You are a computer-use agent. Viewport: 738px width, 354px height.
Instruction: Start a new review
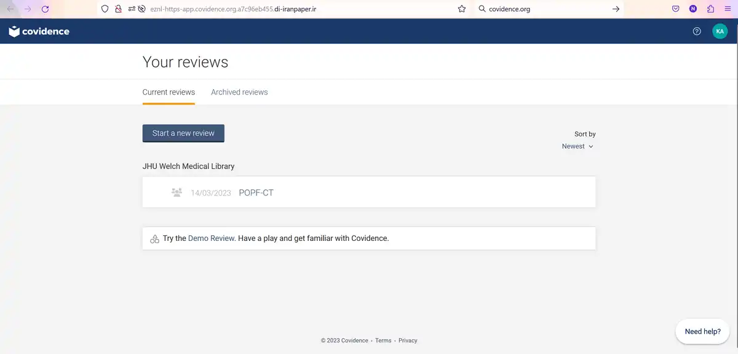pos(183,133)
